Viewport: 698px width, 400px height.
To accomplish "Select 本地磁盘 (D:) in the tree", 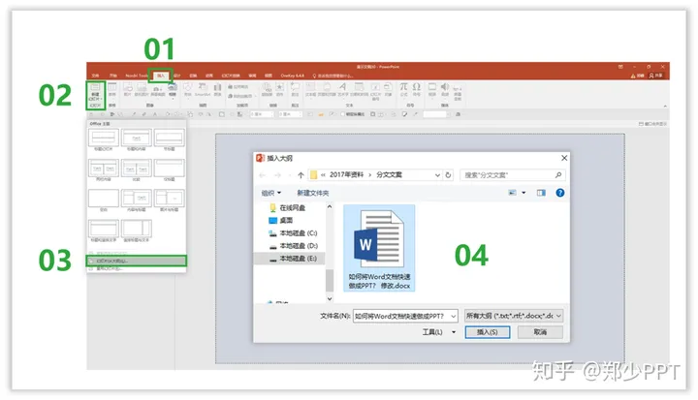I will [294, 246].
